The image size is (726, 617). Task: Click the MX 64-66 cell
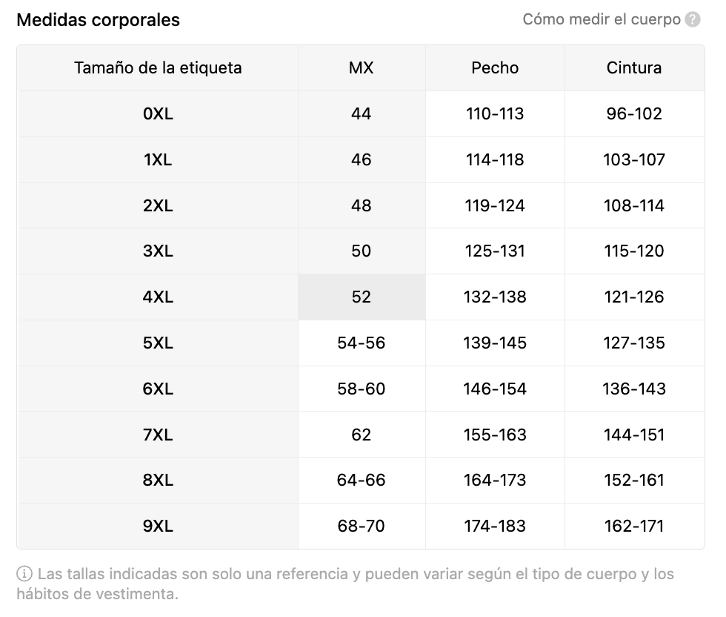coord(362,481)
